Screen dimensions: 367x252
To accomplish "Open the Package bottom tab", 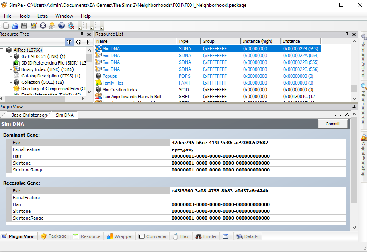I will tap(53, 236).
